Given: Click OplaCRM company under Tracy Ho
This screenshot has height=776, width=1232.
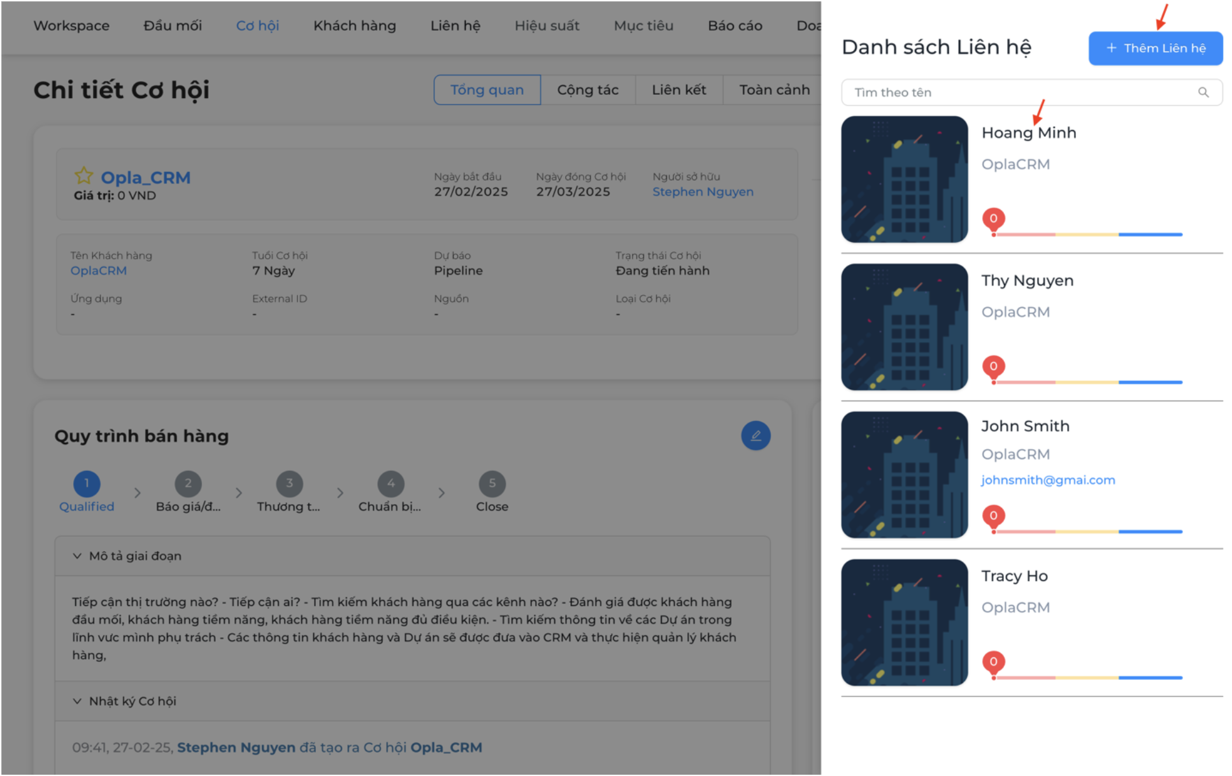Looking at the screenshot, I should coord(1015,608).
